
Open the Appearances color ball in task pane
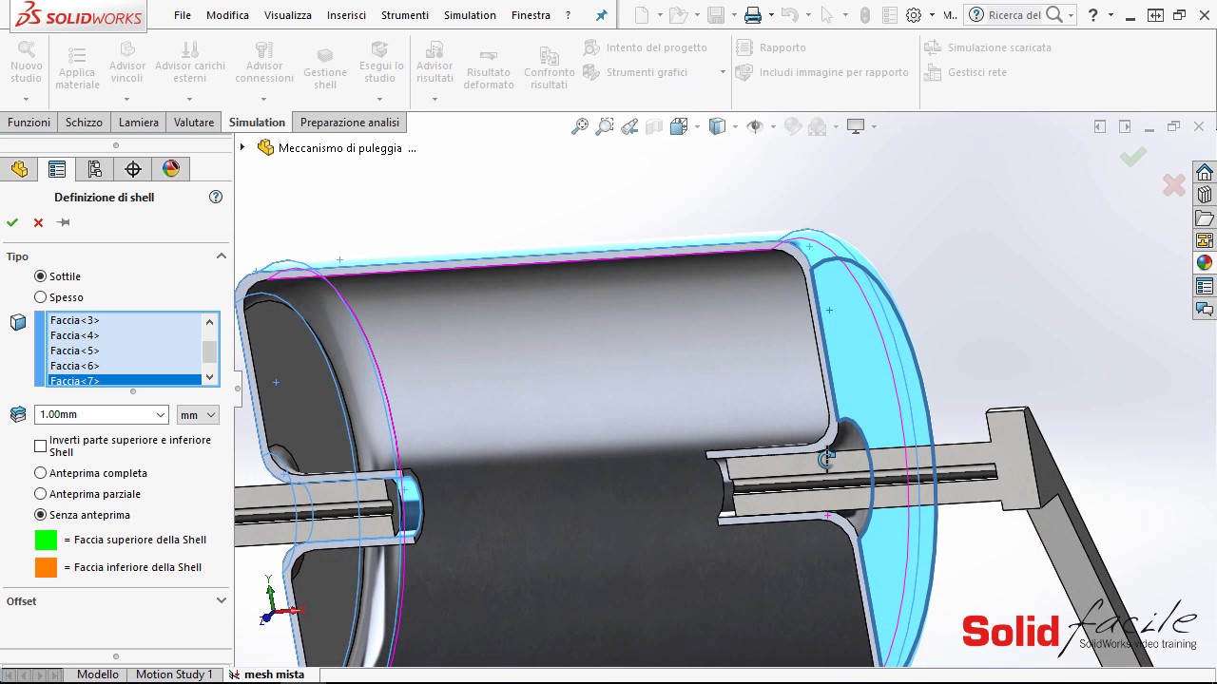(1205, 263)
